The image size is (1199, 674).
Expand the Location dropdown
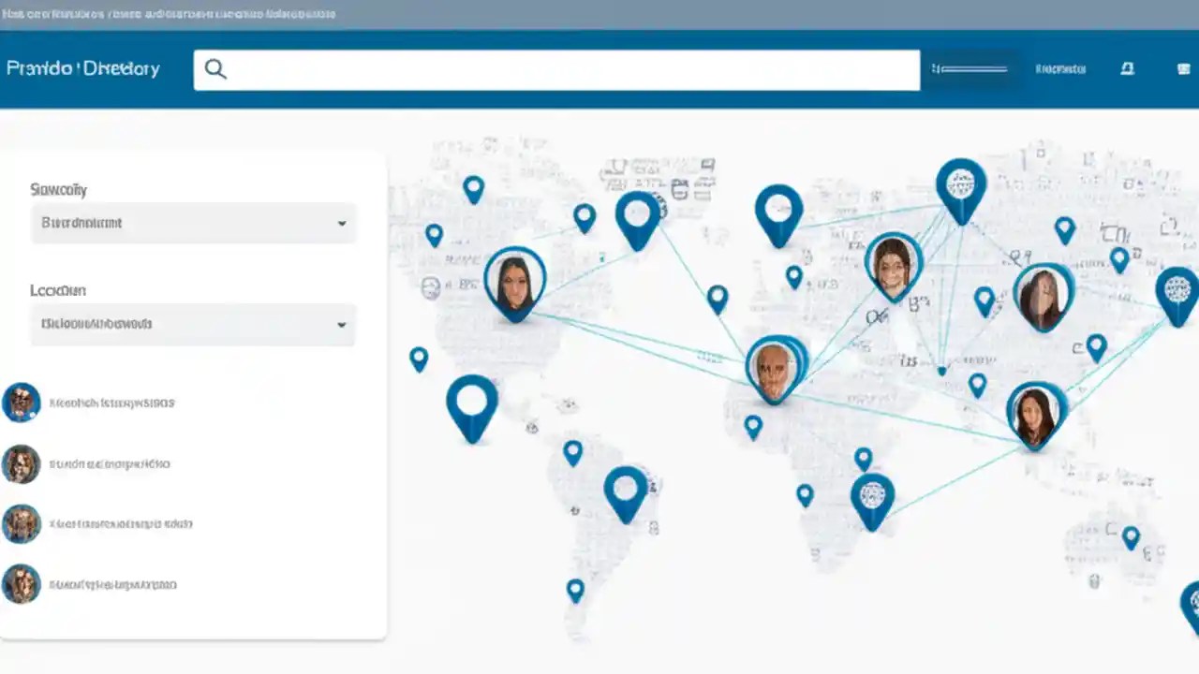pyautogui.click(x=193, y=324)
